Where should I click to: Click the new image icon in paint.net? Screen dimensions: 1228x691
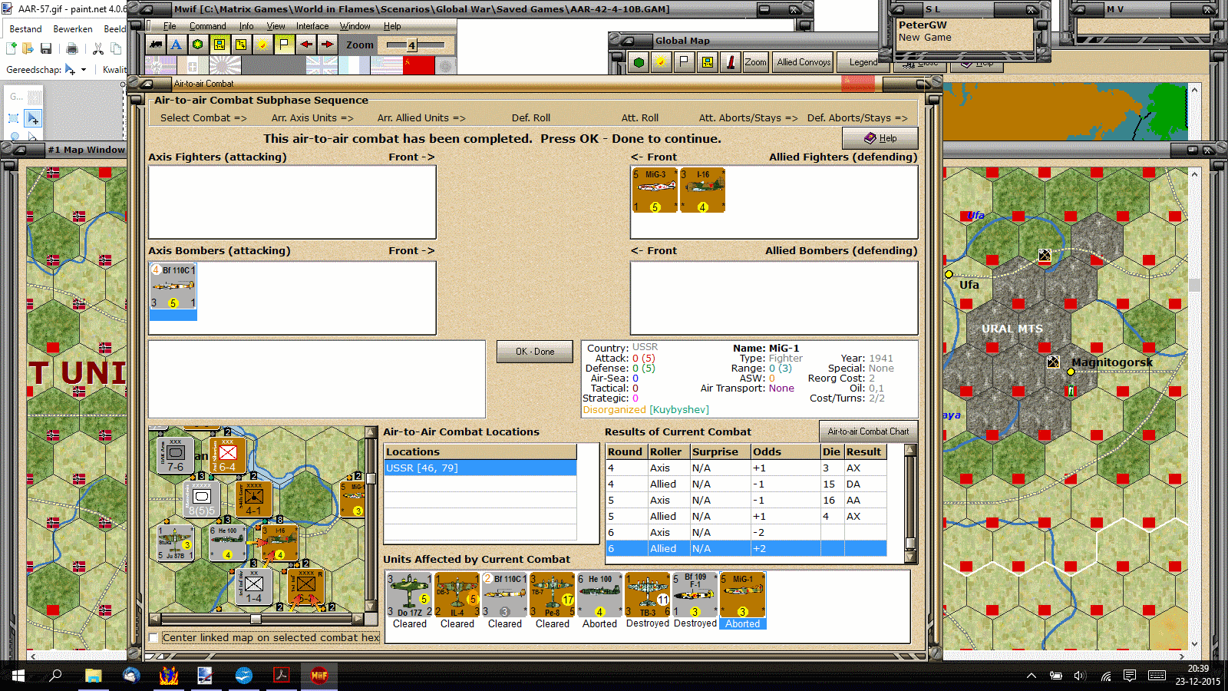coord(12,49)
